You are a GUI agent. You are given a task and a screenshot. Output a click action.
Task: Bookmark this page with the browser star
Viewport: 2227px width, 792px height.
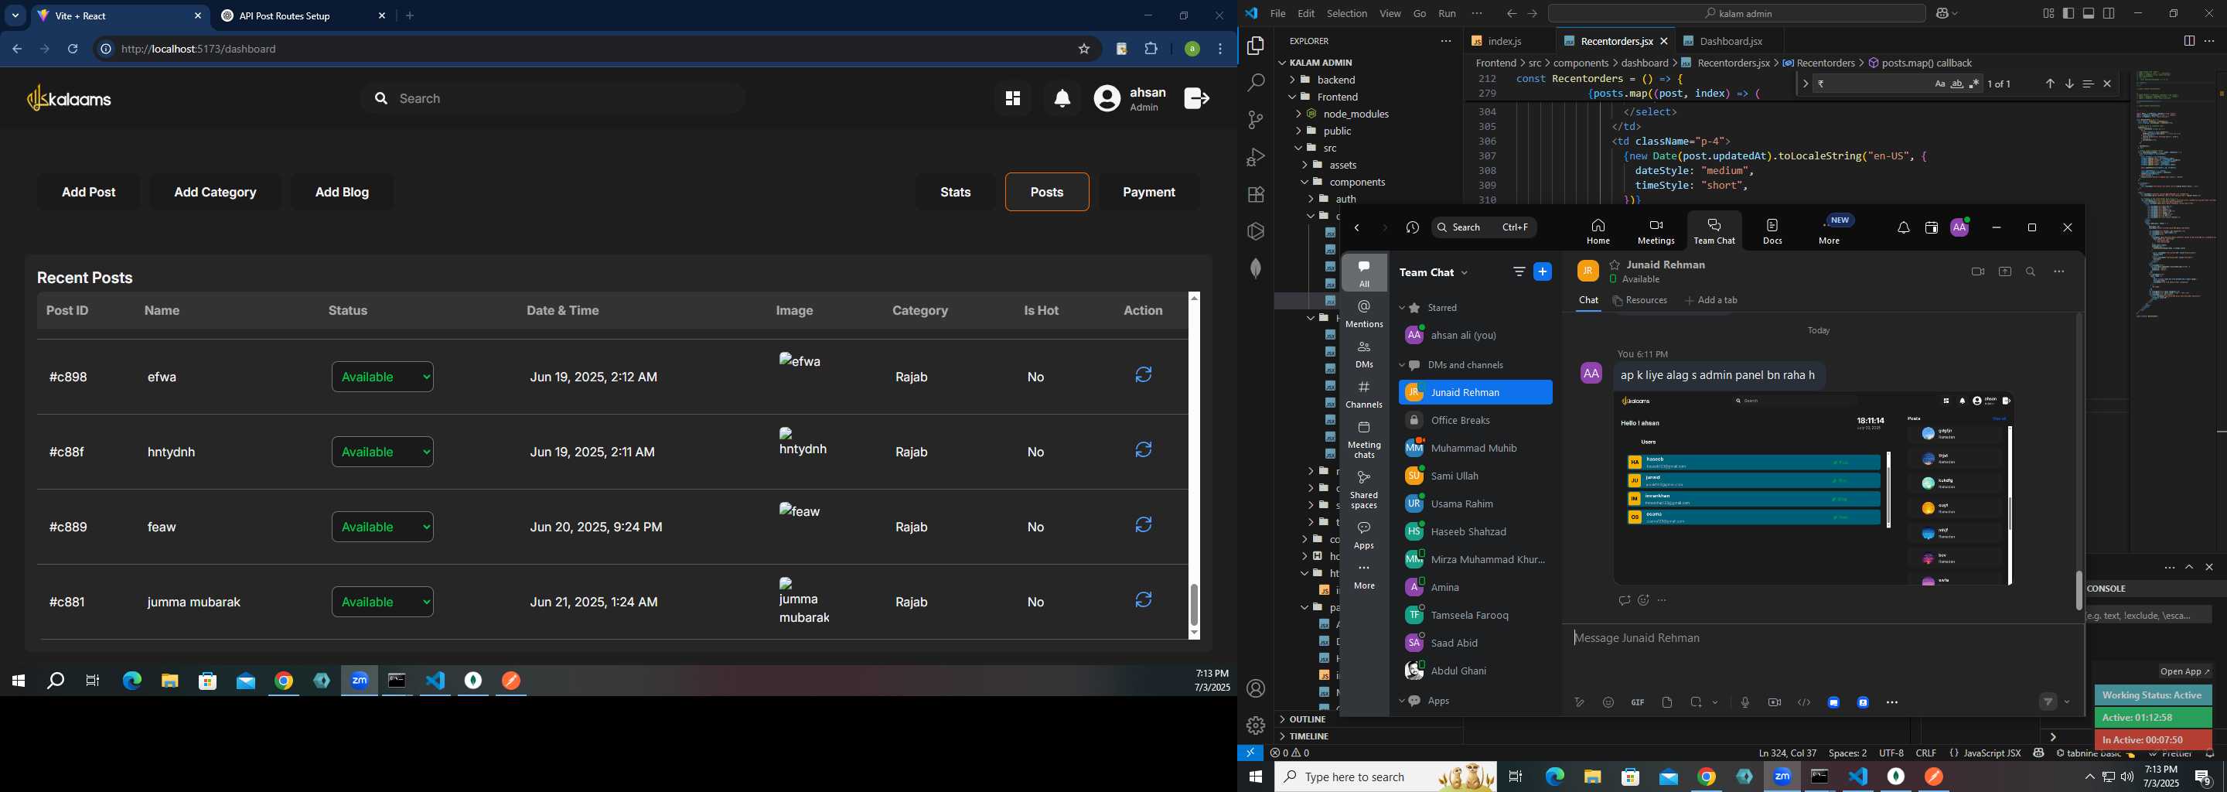(1084, 49)
